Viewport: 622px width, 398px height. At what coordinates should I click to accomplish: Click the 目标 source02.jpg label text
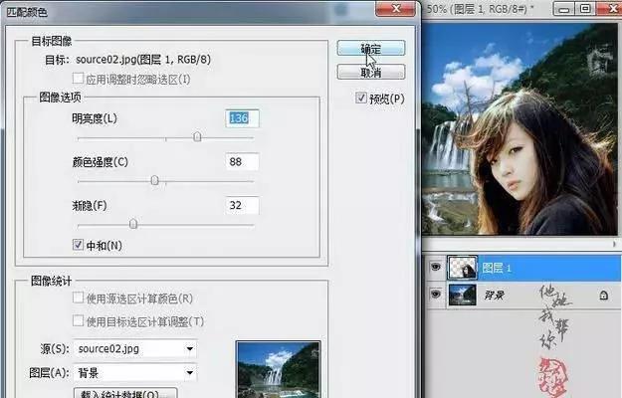[x=127, y=60]
